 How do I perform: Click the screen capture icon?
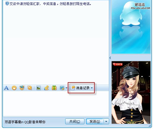pyautogui.click(x=62, y=88)
